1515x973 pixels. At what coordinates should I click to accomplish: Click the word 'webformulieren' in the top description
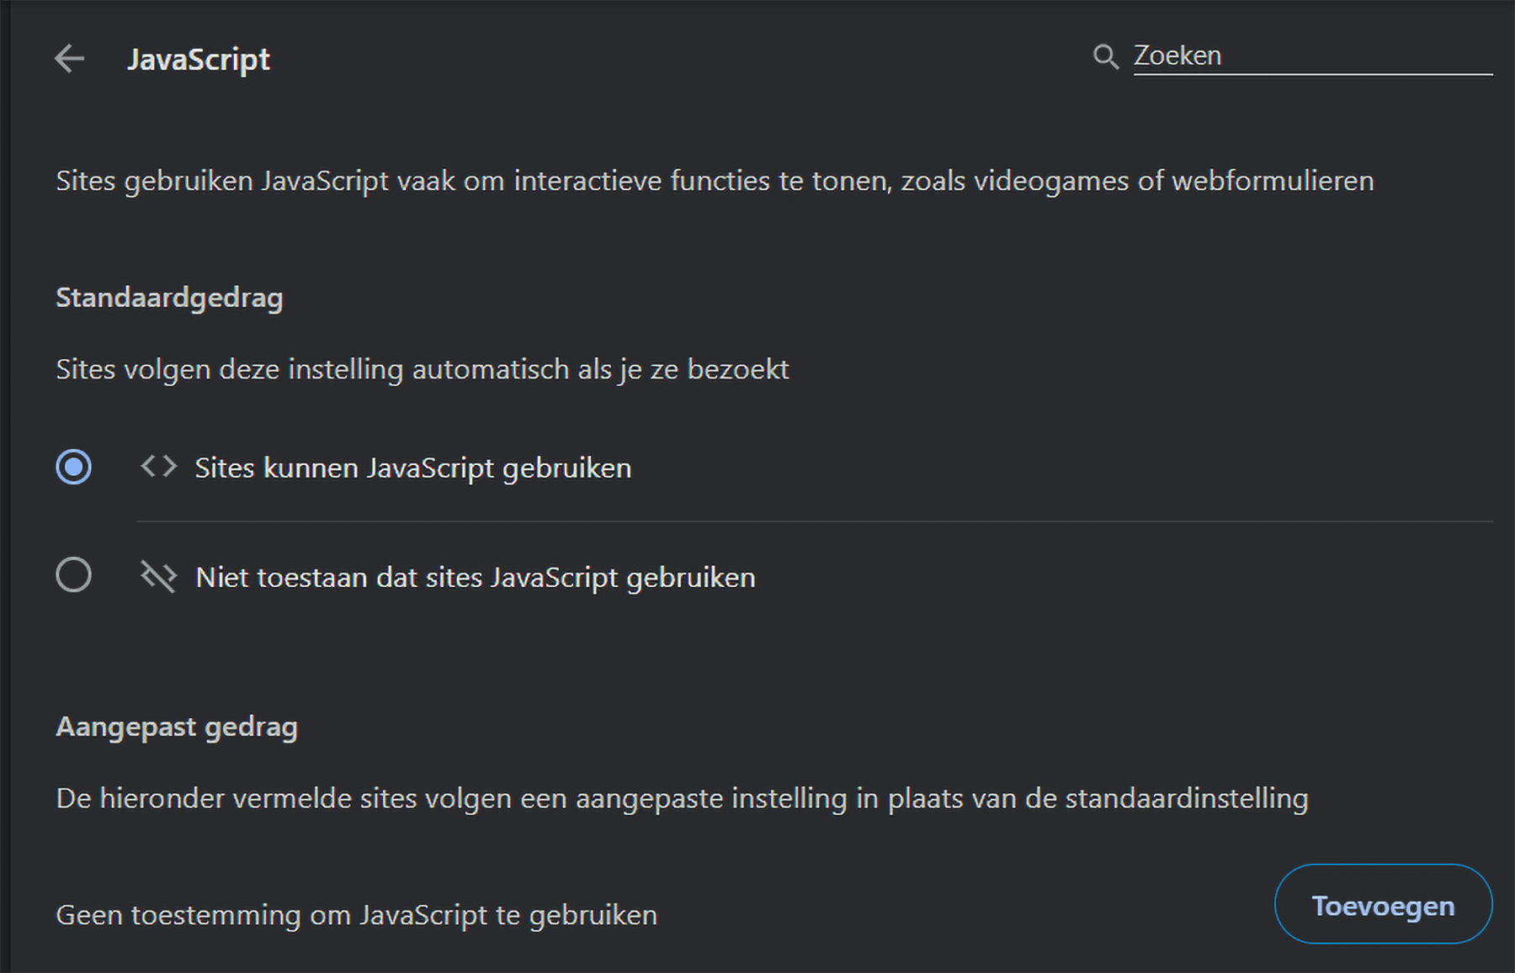pos(1273,181)
